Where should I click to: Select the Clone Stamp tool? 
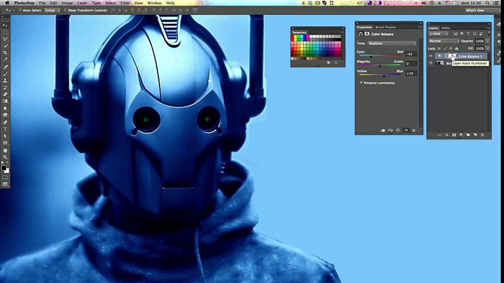click(5, 80)
